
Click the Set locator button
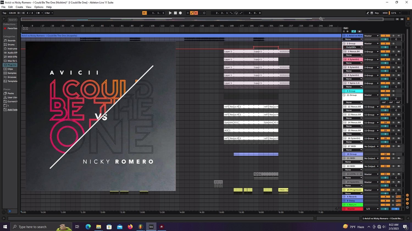point(346,28)
